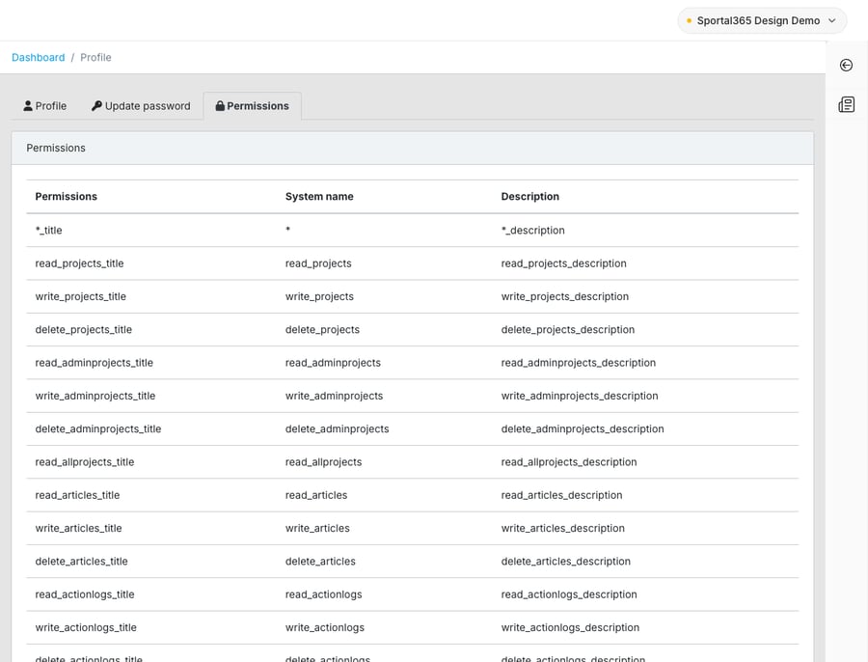
Task: Select the *_description cell
Action: [x=645, y=231]
